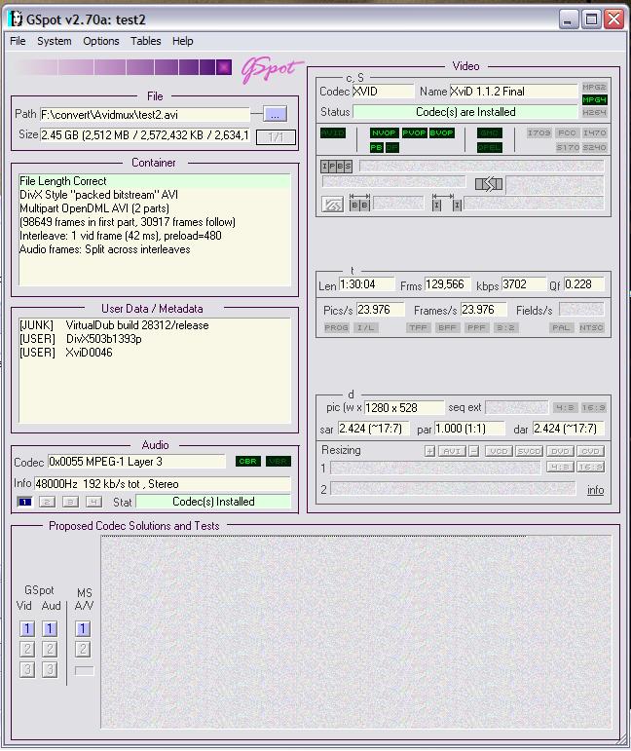Click the CVD resize preset

pyautogui.click(x=591, y=451)
